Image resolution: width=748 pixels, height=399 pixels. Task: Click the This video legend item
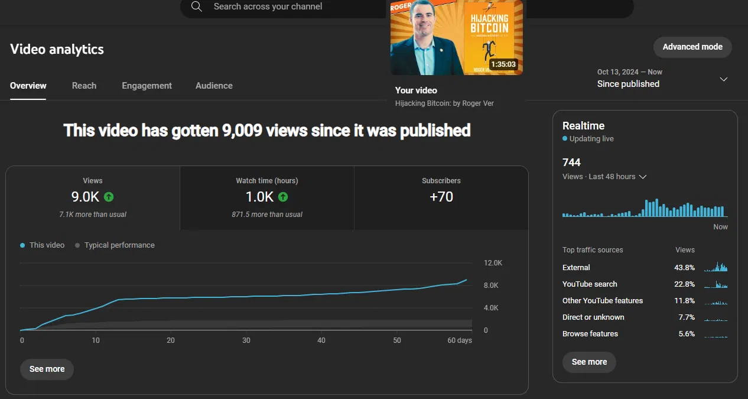(43, 245)
